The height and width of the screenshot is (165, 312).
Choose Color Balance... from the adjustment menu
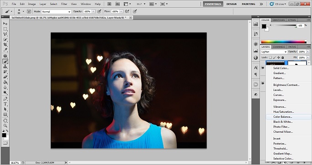coord(289,117)
